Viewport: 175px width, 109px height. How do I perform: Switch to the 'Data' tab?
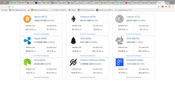[128, 3]
